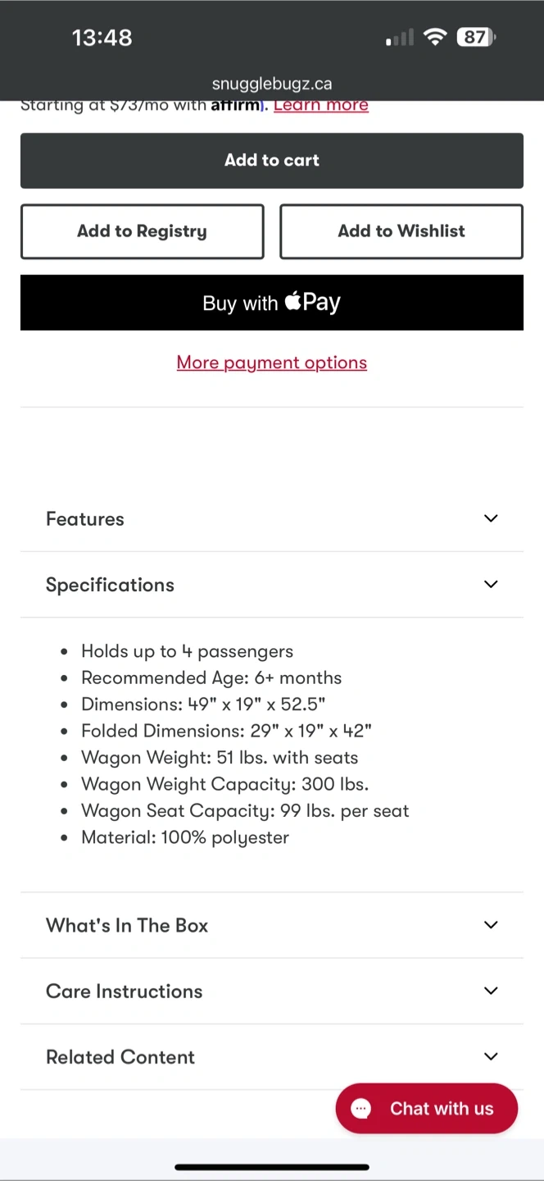Image resolution: width=544 pixels, height=1181 pixels.
Task: Tap the Wi-Fi status icon
Action: click(x=435, y=37)
